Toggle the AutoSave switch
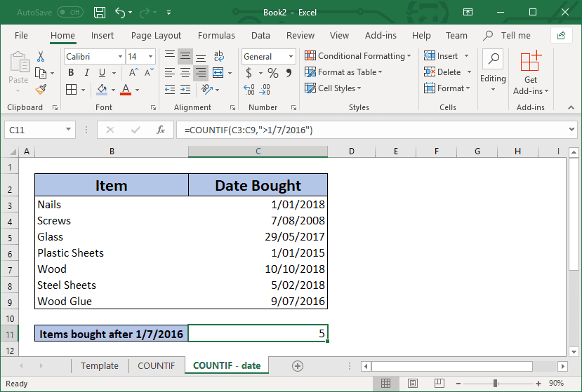The image size is (582, 392). coord(70,12)
